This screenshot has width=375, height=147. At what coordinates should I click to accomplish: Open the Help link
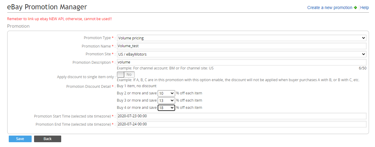(364, 8)
